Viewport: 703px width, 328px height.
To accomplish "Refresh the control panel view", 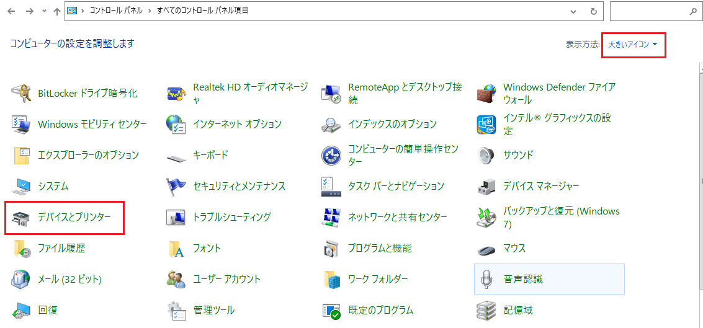I will [x=594, y=12].
